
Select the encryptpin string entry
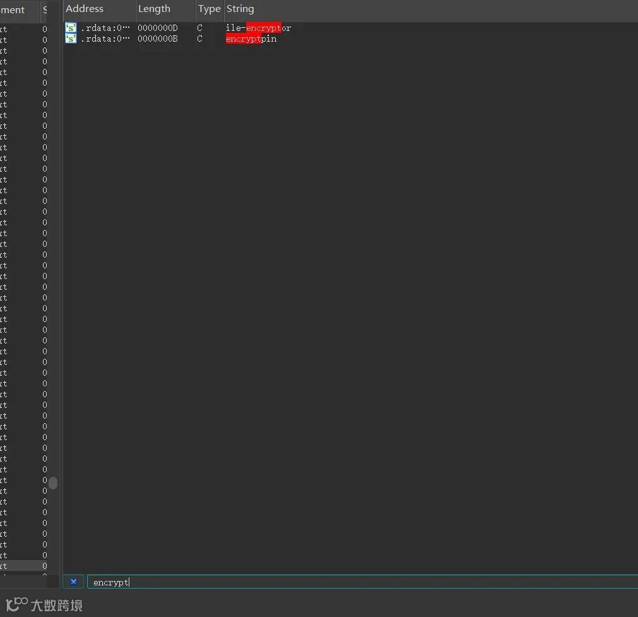pyautogui.click(x=251, y=39)
